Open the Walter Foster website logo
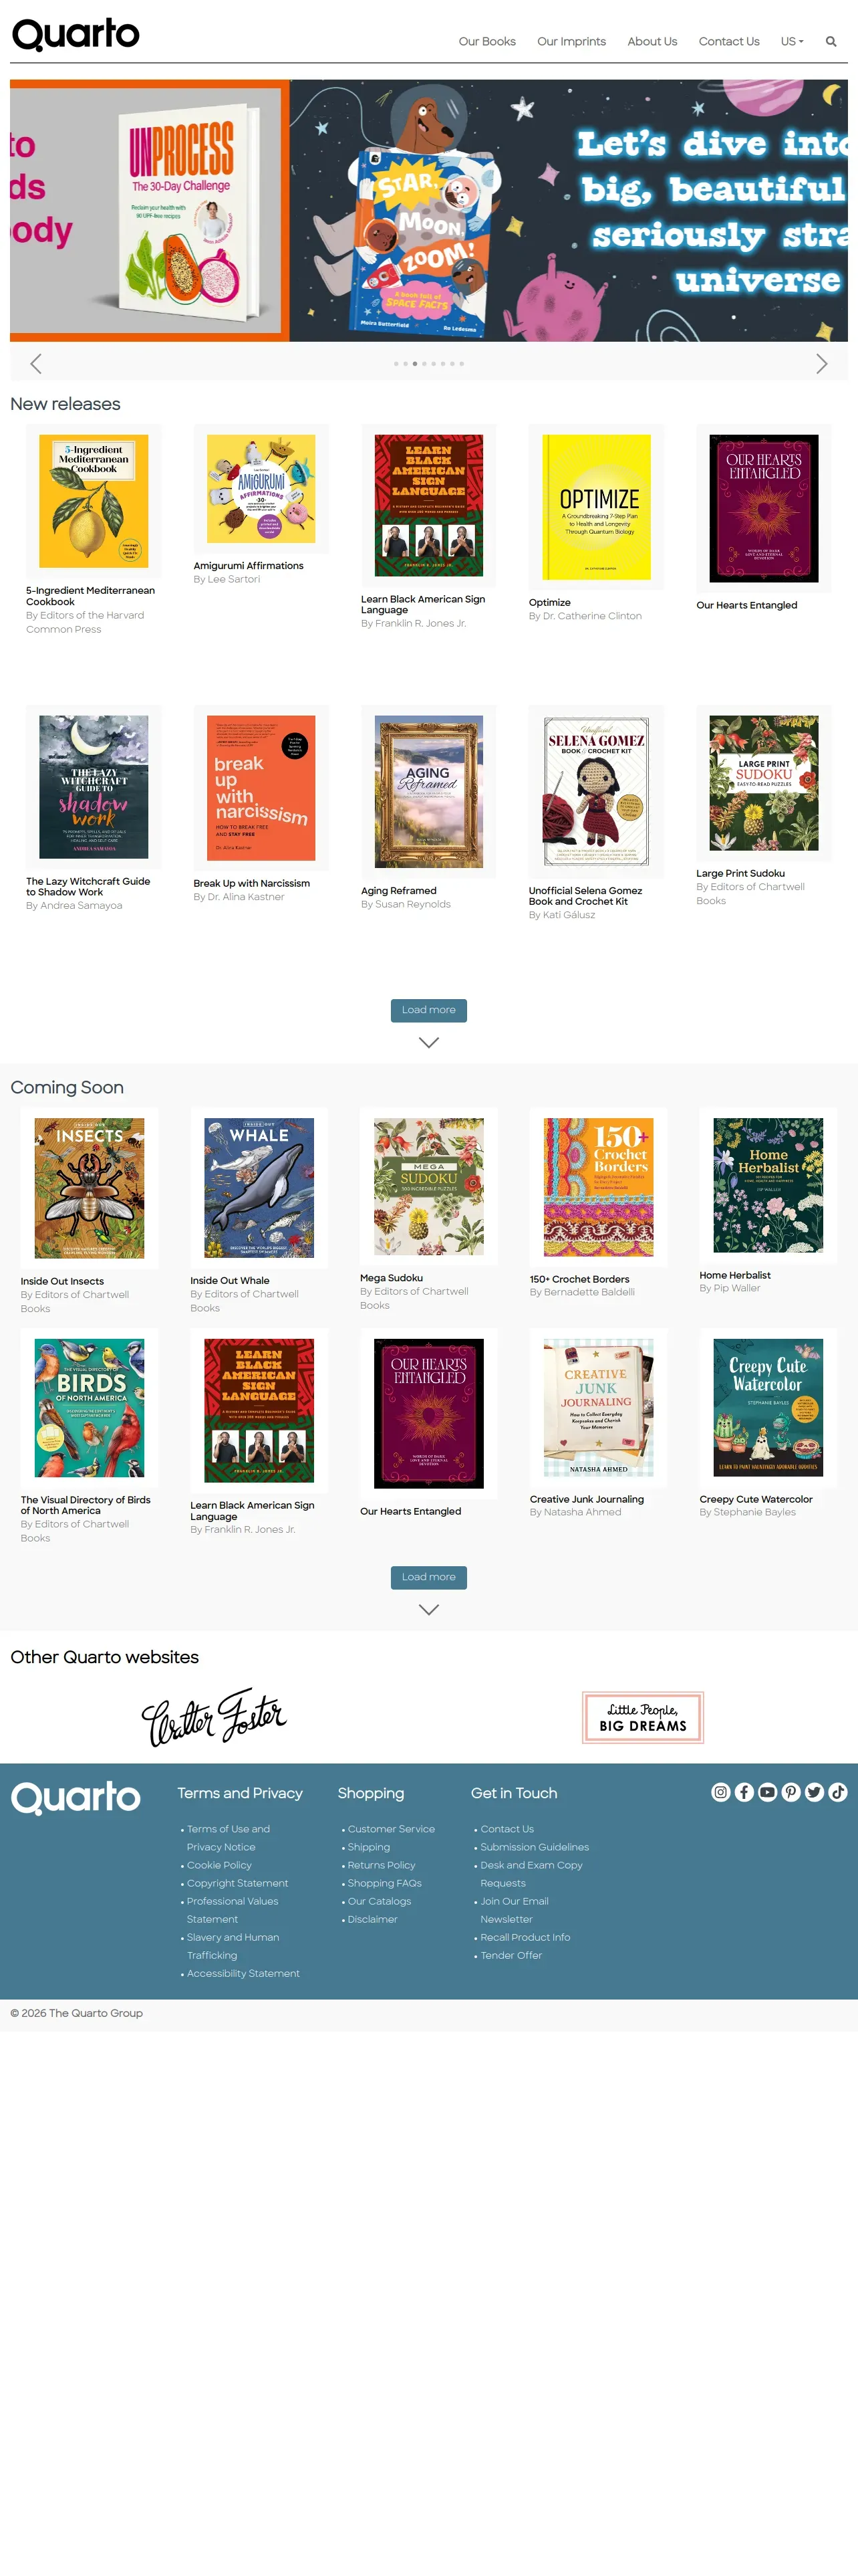Image resolution: width=858 pixels, height=2576 pixels. coord(214,1717)
